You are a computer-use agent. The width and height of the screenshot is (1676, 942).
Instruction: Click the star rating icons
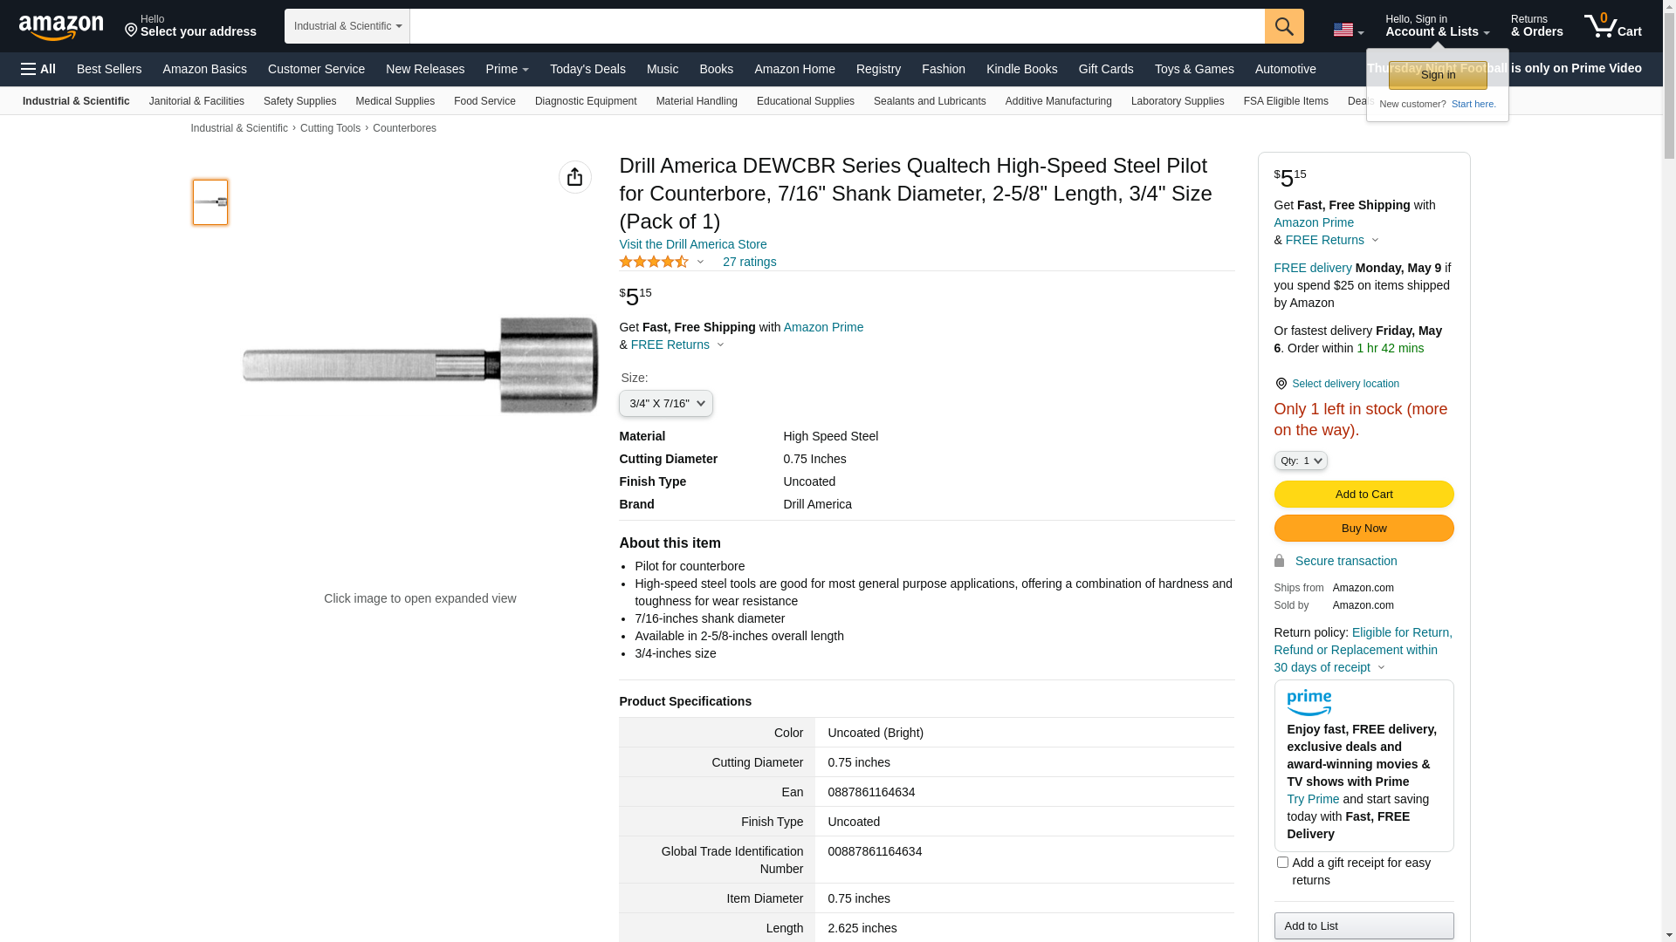pyautogui.click(x=654, y=262)
